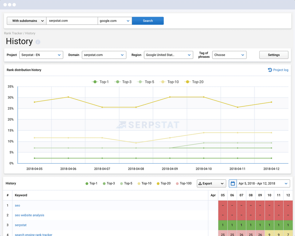The height and width of the screenshot is (236, 295).
Task: Click Top-20 data point on 2018-04-06
Action: (x=68, y=97)
